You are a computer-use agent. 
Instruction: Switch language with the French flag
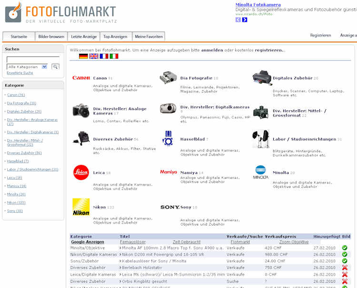104,56
